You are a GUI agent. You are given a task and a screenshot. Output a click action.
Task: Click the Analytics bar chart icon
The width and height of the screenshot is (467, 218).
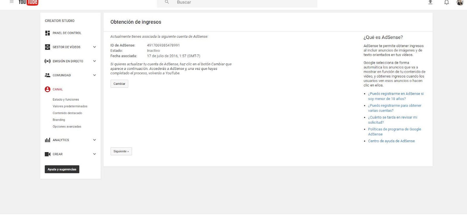coord(47,140)
